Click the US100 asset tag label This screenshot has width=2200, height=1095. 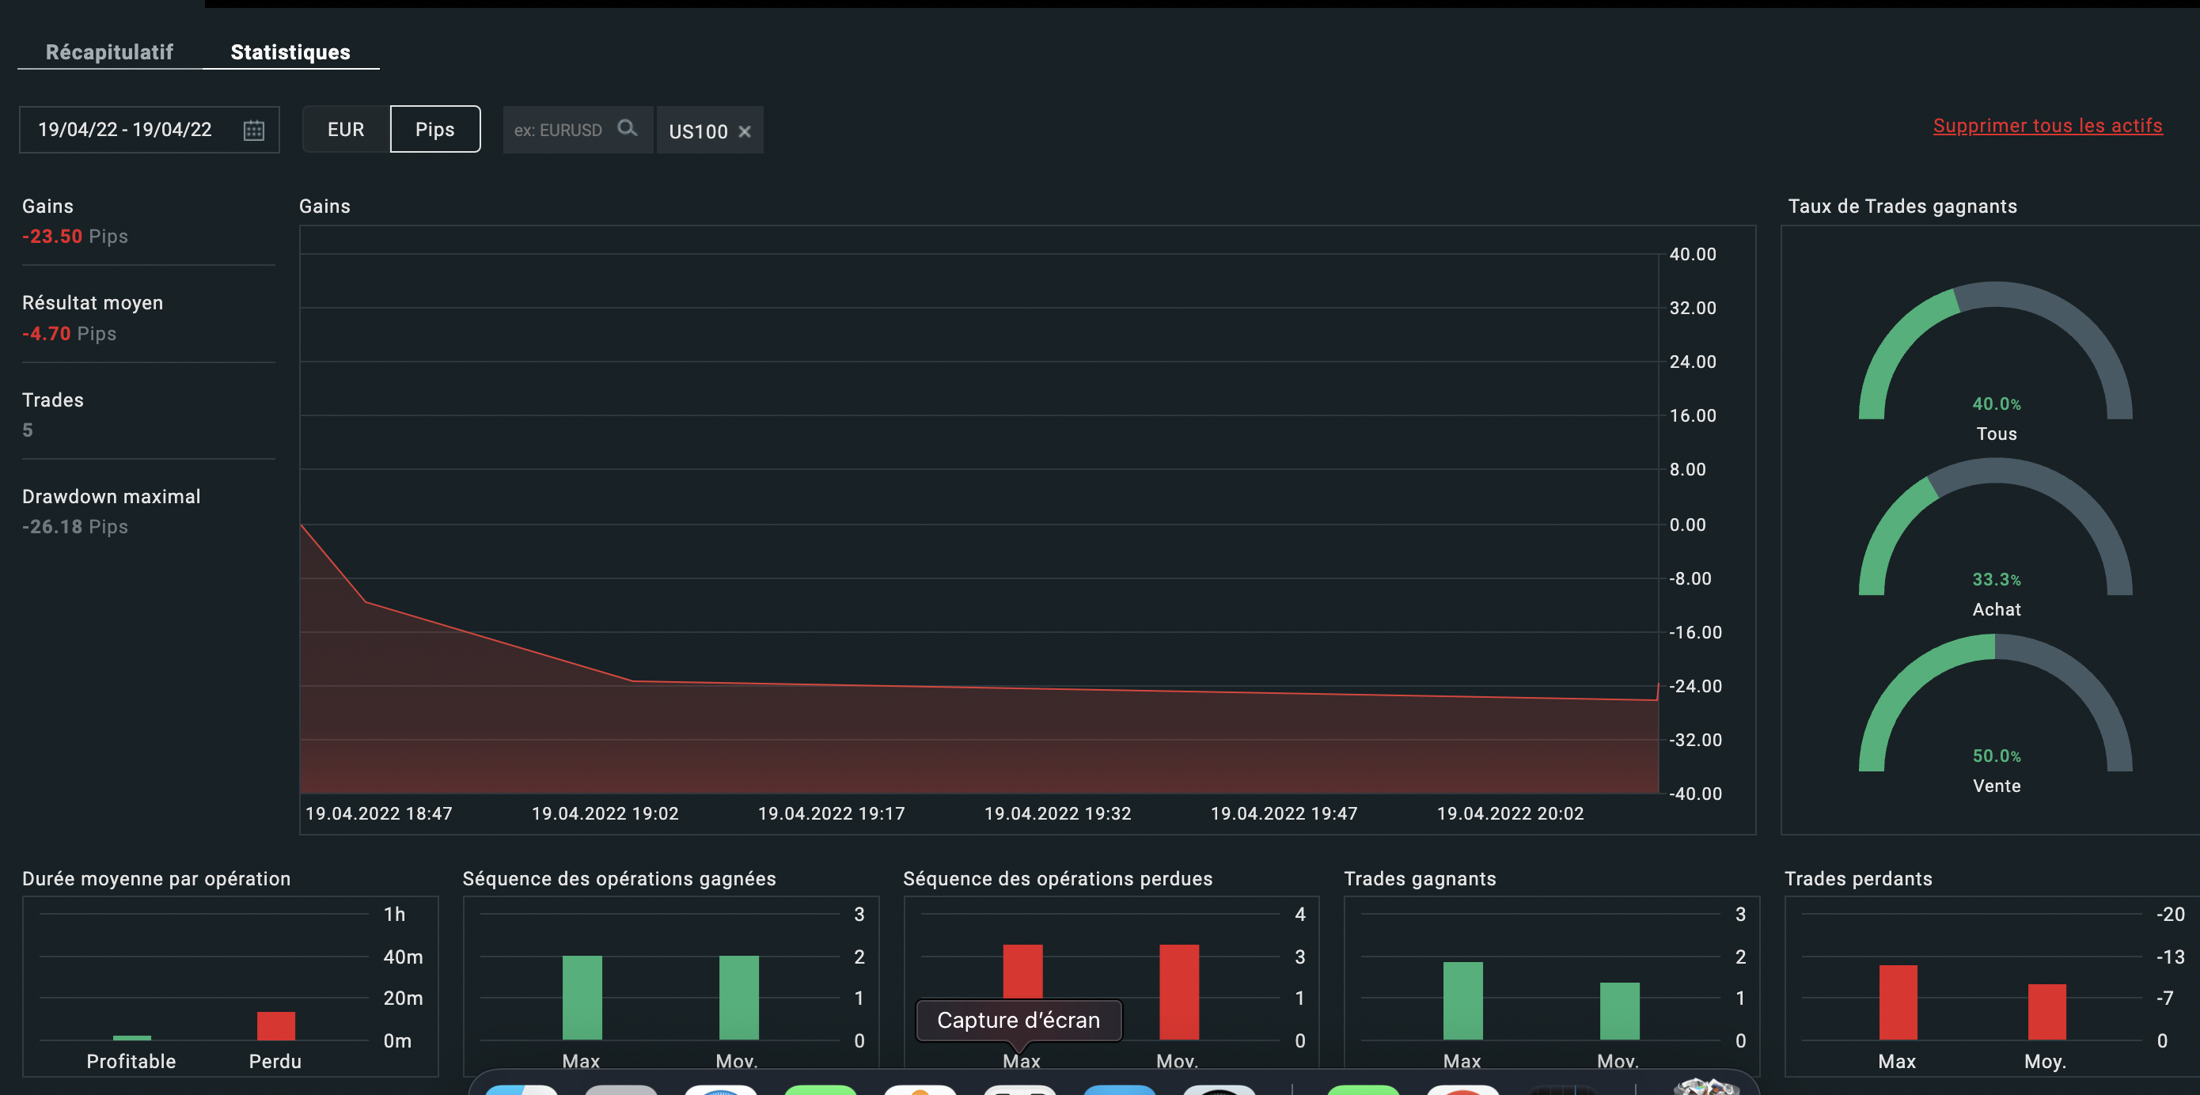[x=698, y=131]
